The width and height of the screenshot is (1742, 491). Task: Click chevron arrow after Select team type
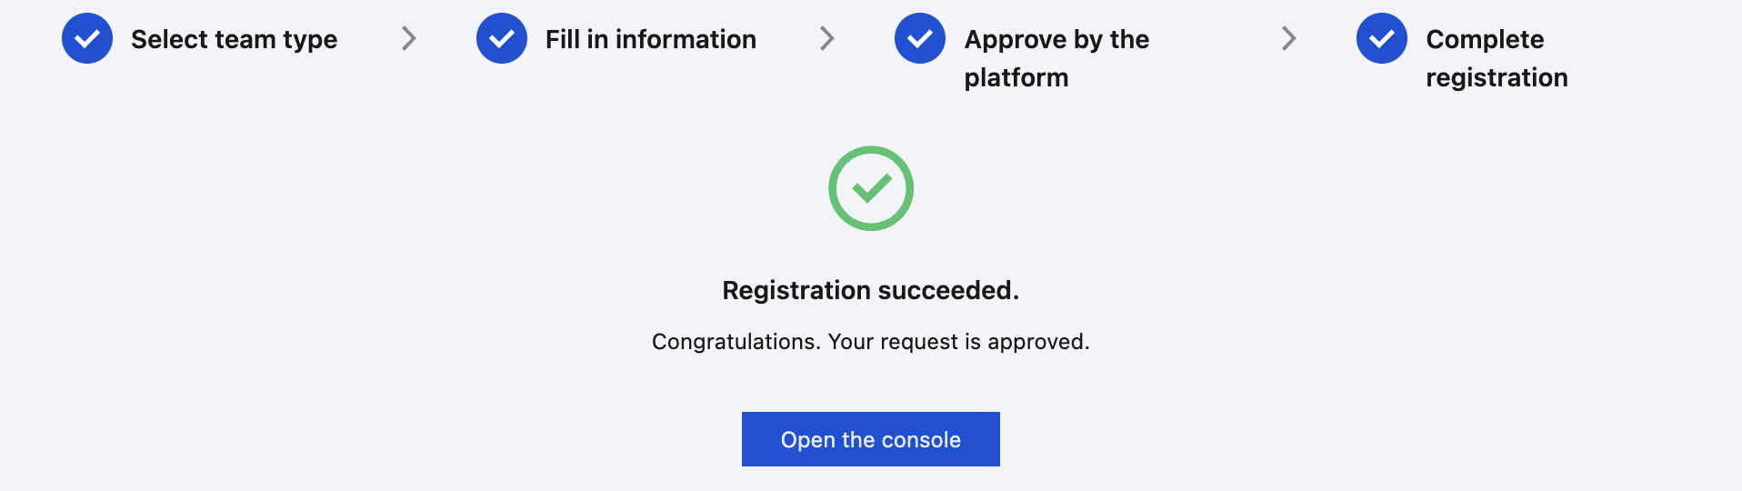[x=409, y=39]
